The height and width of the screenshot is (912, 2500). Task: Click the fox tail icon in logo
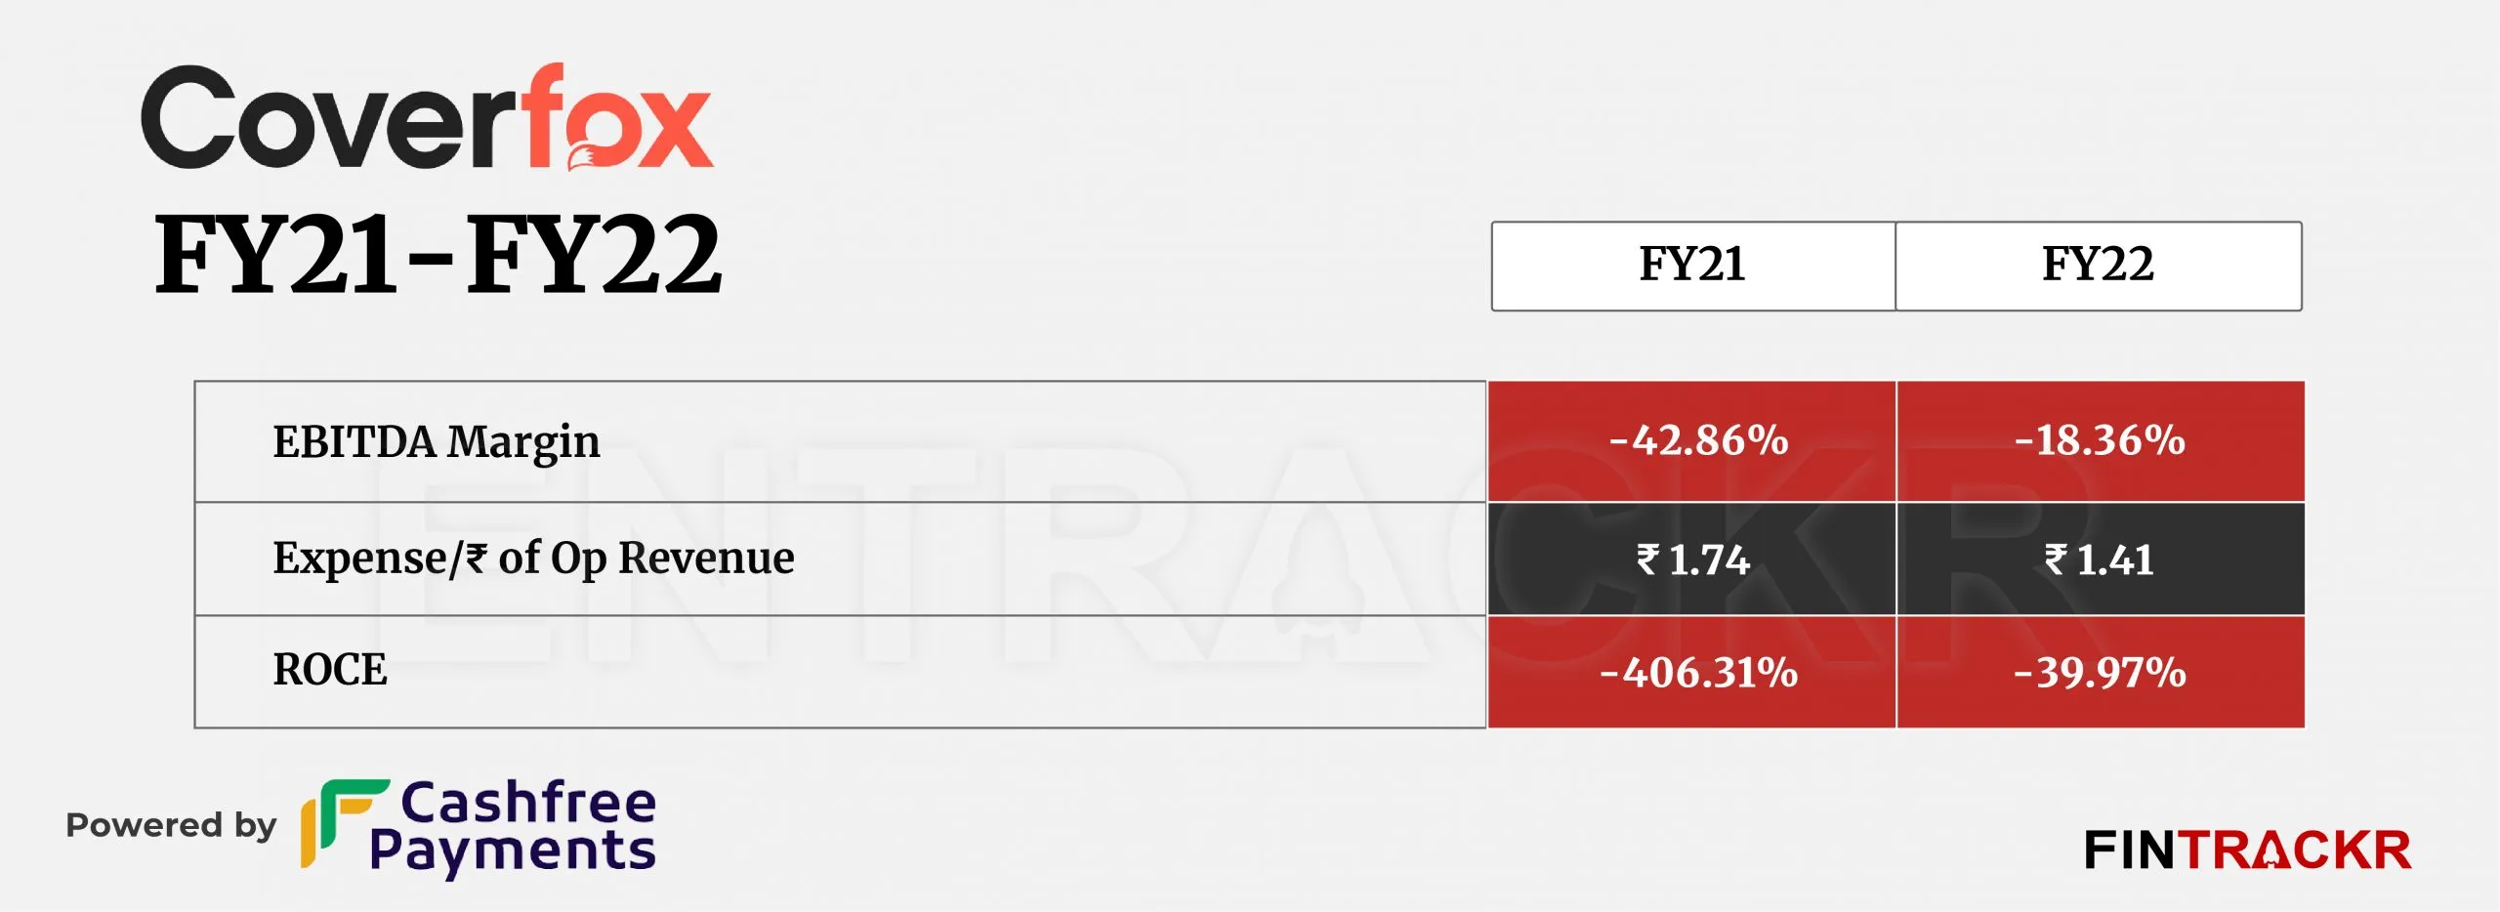(x=586, y=157)
